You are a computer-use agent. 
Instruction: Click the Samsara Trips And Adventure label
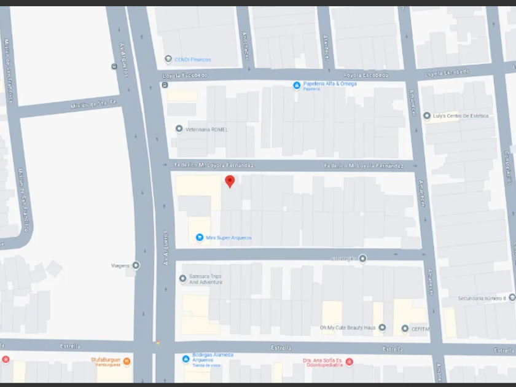pyautogui.click(x=206, y=279)
